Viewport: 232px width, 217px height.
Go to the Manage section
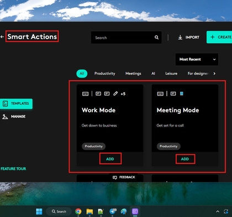pyautogui.click(x=14, y=117)
